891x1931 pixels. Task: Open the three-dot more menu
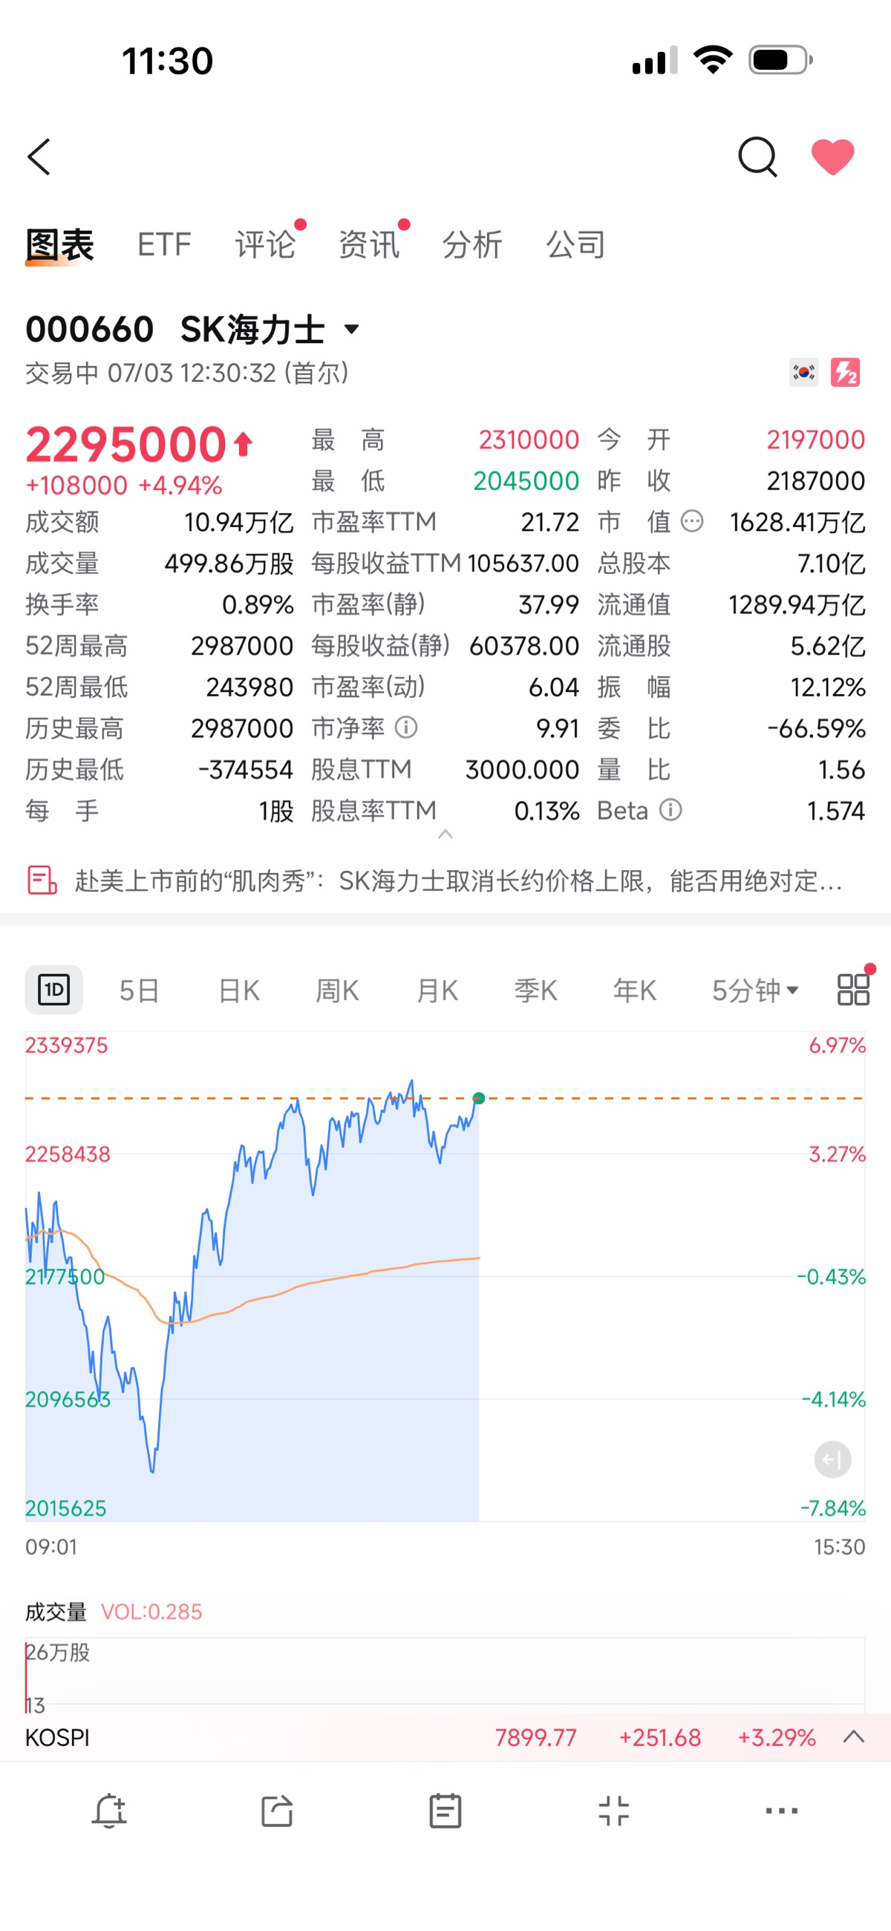pyautogui.click(x=782, y=1811)
